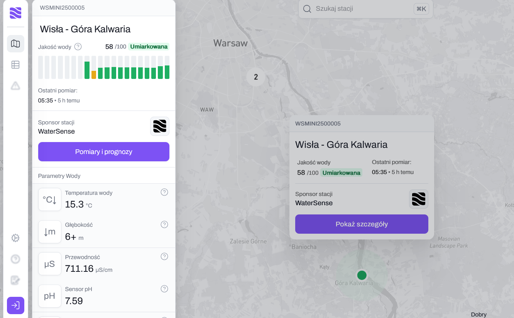Click the Masovian Landscape Park label
The image size is (514, 318).
pos(449,242)
